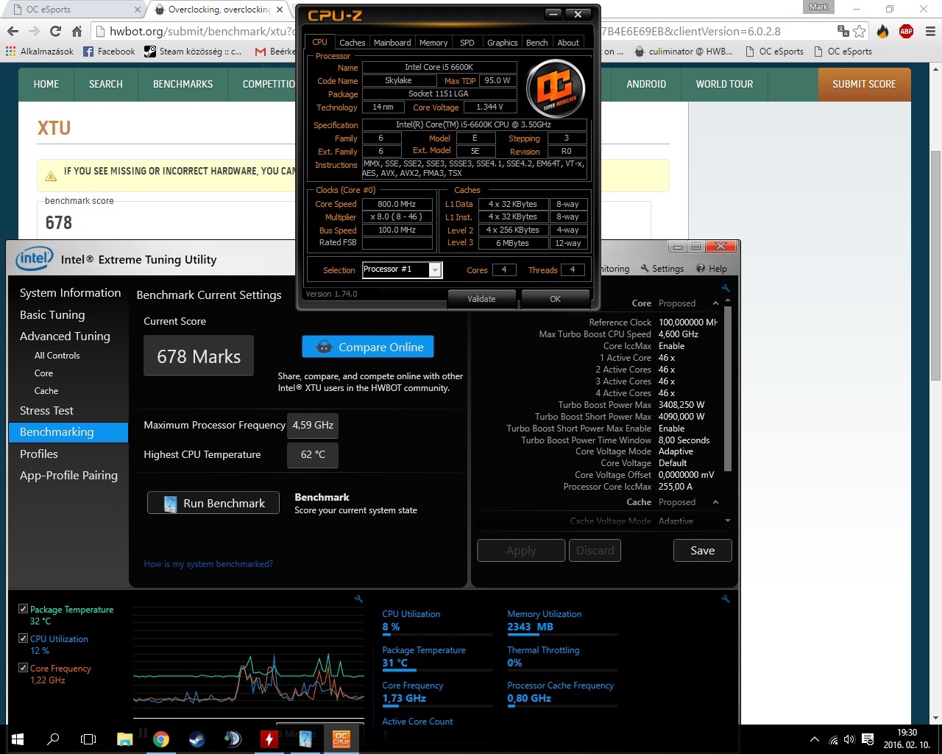Switch to CPU-Z SPD tab
This screenshot has width=942, height=754.
467,43
